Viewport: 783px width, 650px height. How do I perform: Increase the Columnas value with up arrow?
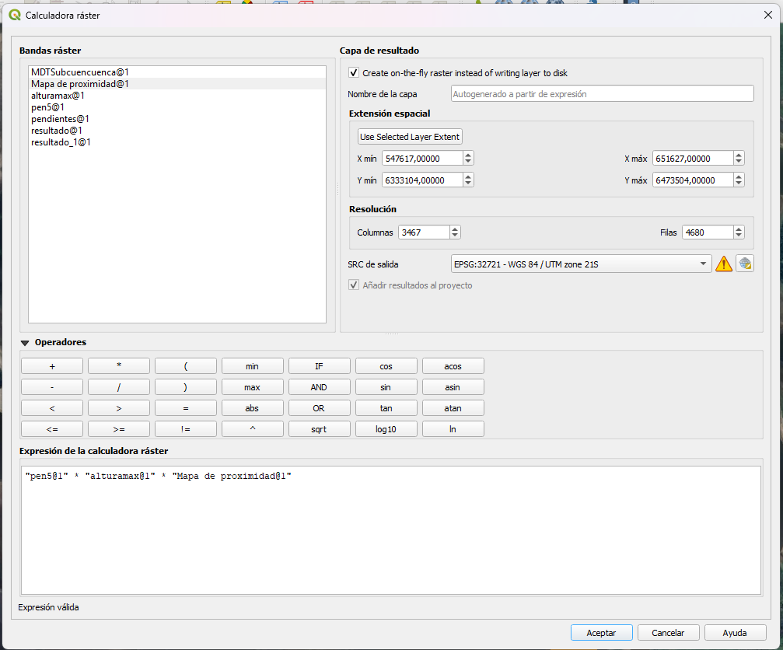455,229
